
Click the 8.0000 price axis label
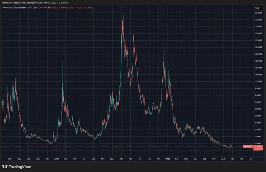258,95
